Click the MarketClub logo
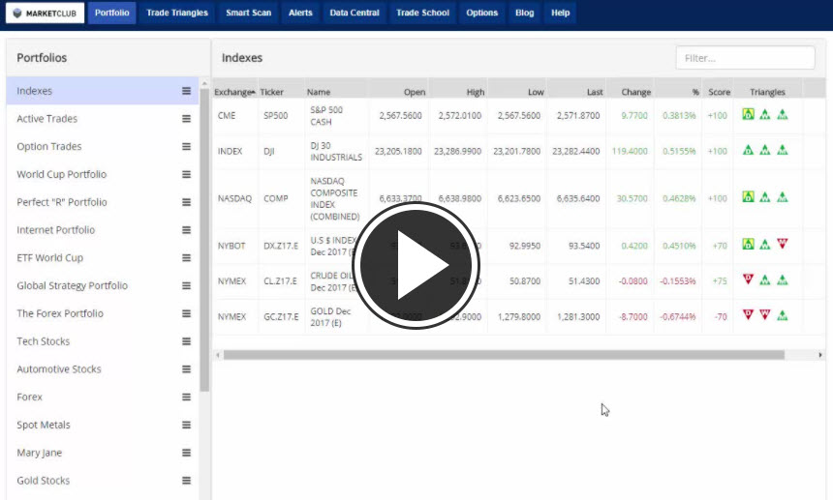Viewport: 833px width, 500px height. (x=46, y=13)
